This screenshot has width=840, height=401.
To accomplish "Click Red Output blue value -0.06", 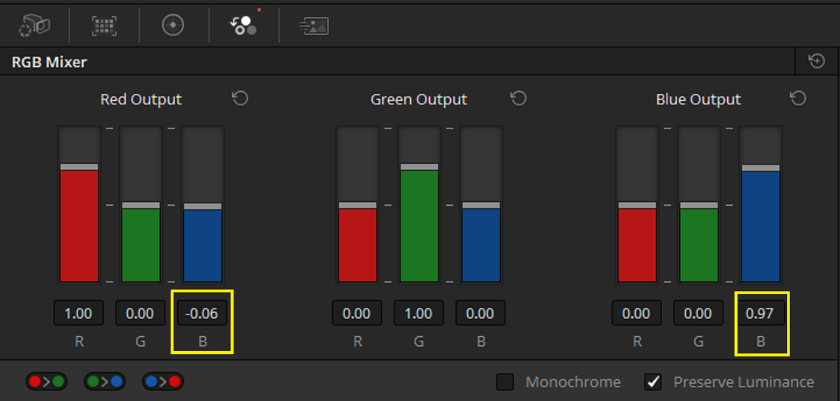I will pyautogui.click(x=201, y=313).
